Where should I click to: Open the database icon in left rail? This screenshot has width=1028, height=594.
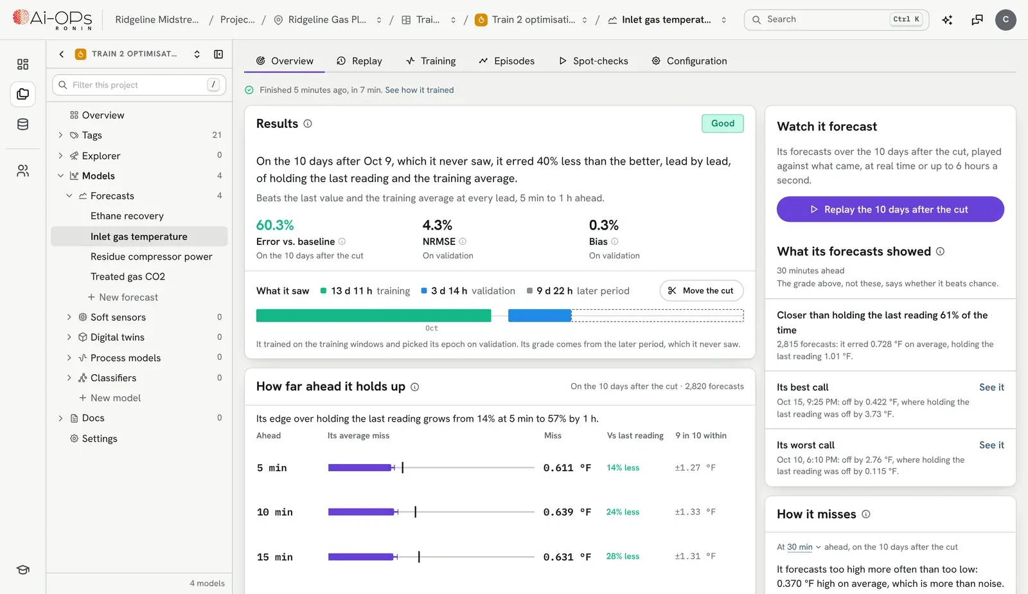point(22,125)
